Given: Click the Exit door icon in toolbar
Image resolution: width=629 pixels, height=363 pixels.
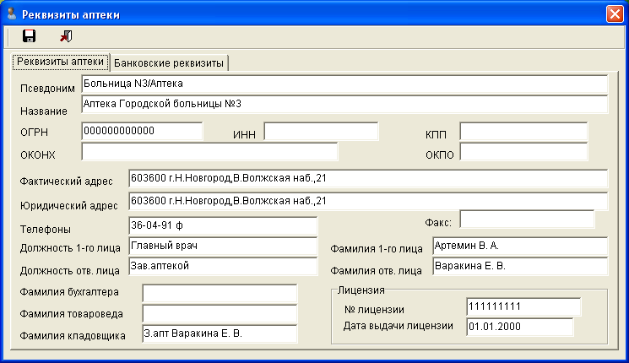Looking at the screenshot, I should point(66,36).
